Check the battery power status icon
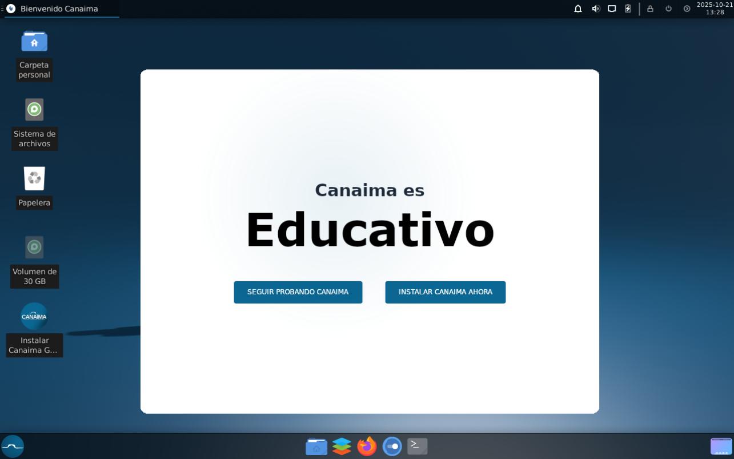 tap(628, 9)
